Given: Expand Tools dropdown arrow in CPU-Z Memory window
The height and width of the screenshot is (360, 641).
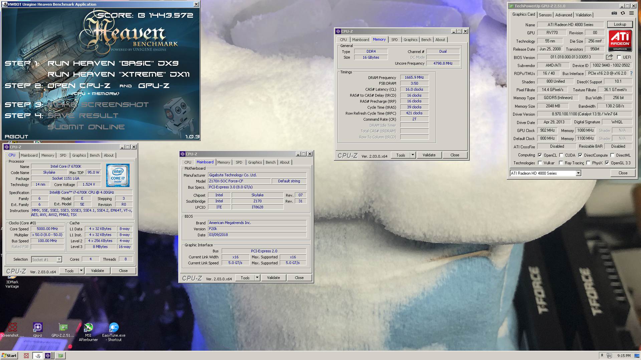Looking at the screenshot, I should click(413, 155).
